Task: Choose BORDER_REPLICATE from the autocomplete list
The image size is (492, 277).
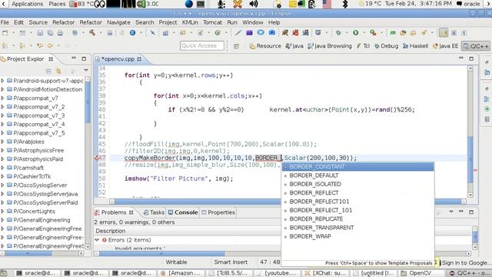Action: 357,219
